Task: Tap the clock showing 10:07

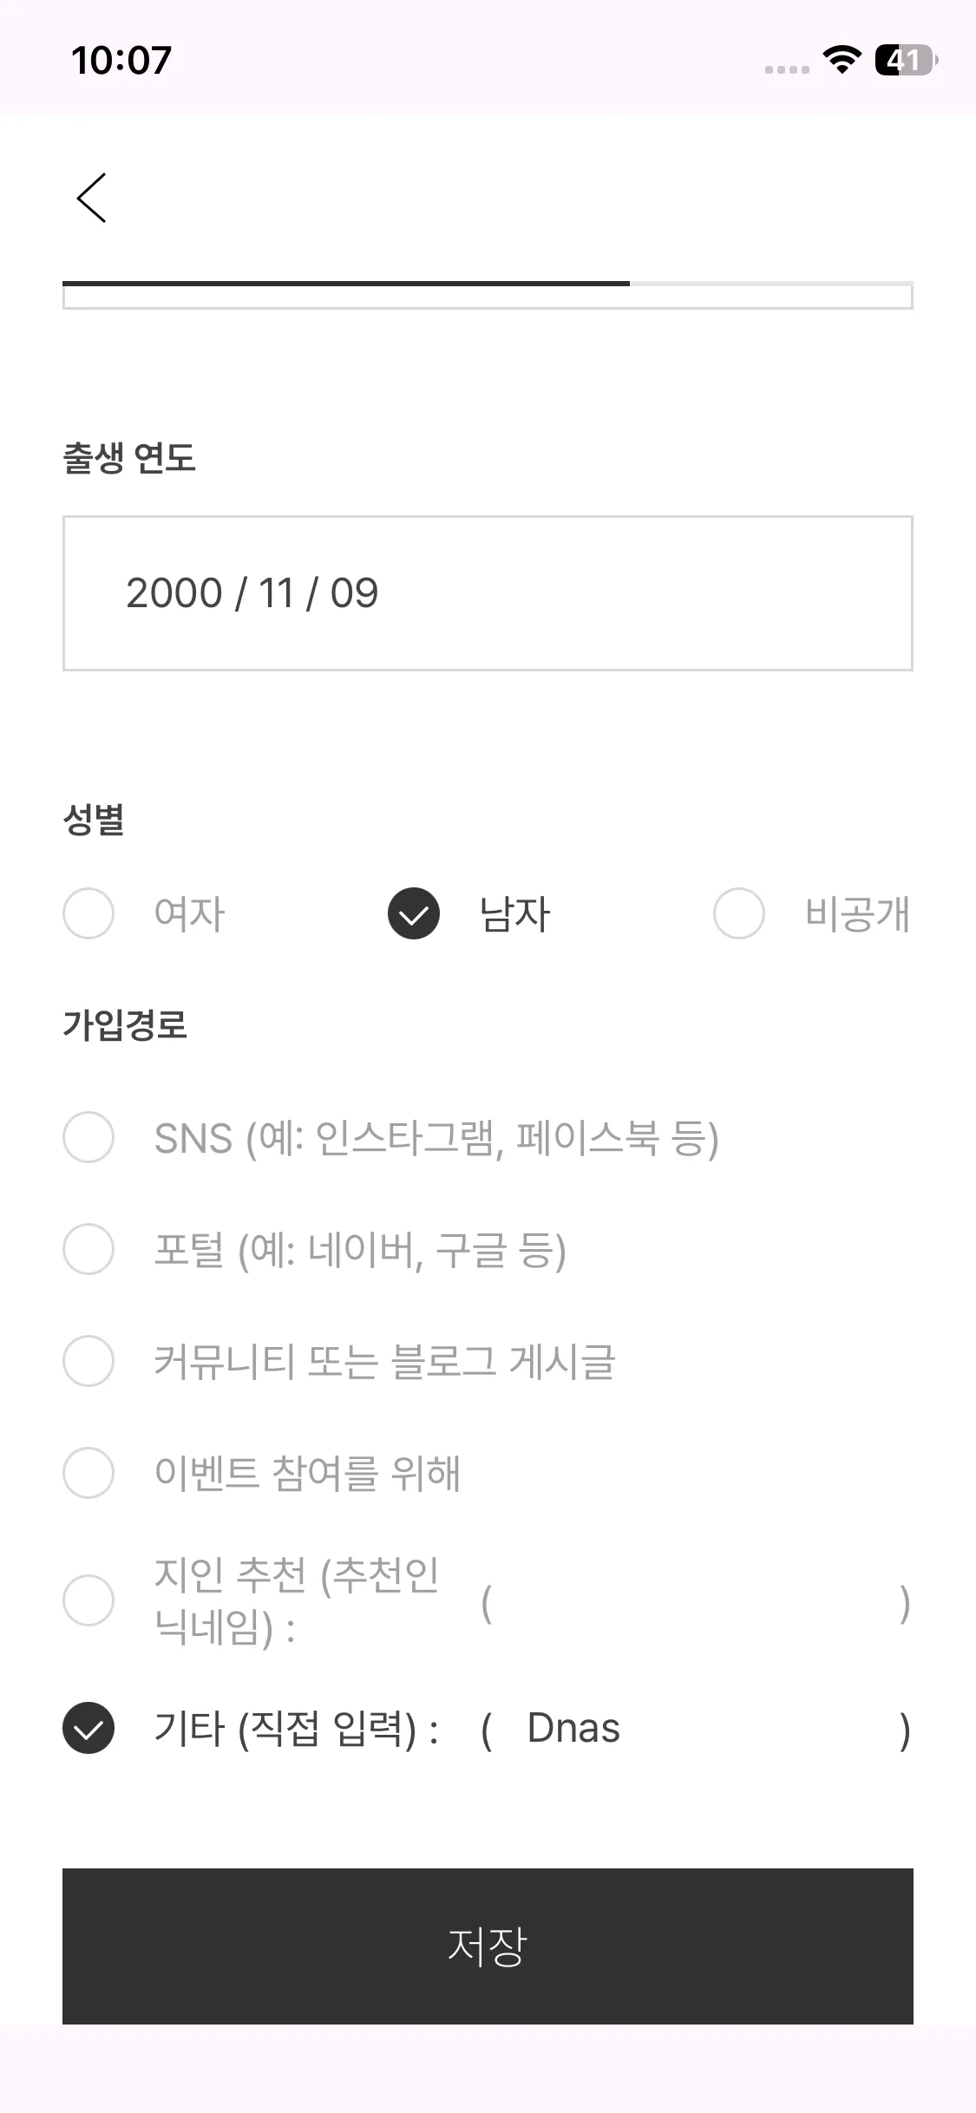Action: (121, 60)
